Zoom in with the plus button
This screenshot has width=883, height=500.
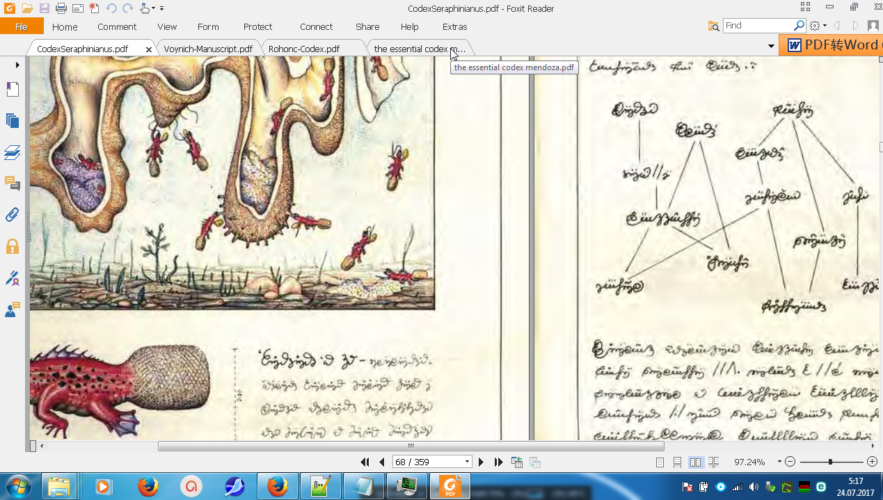tap(872, 462)
